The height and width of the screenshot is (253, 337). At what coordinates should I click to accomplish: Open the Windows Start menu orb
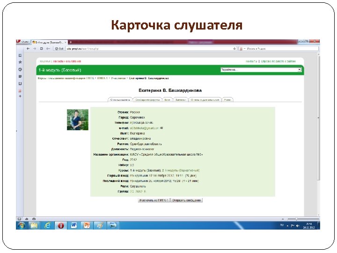pos(22,225)
